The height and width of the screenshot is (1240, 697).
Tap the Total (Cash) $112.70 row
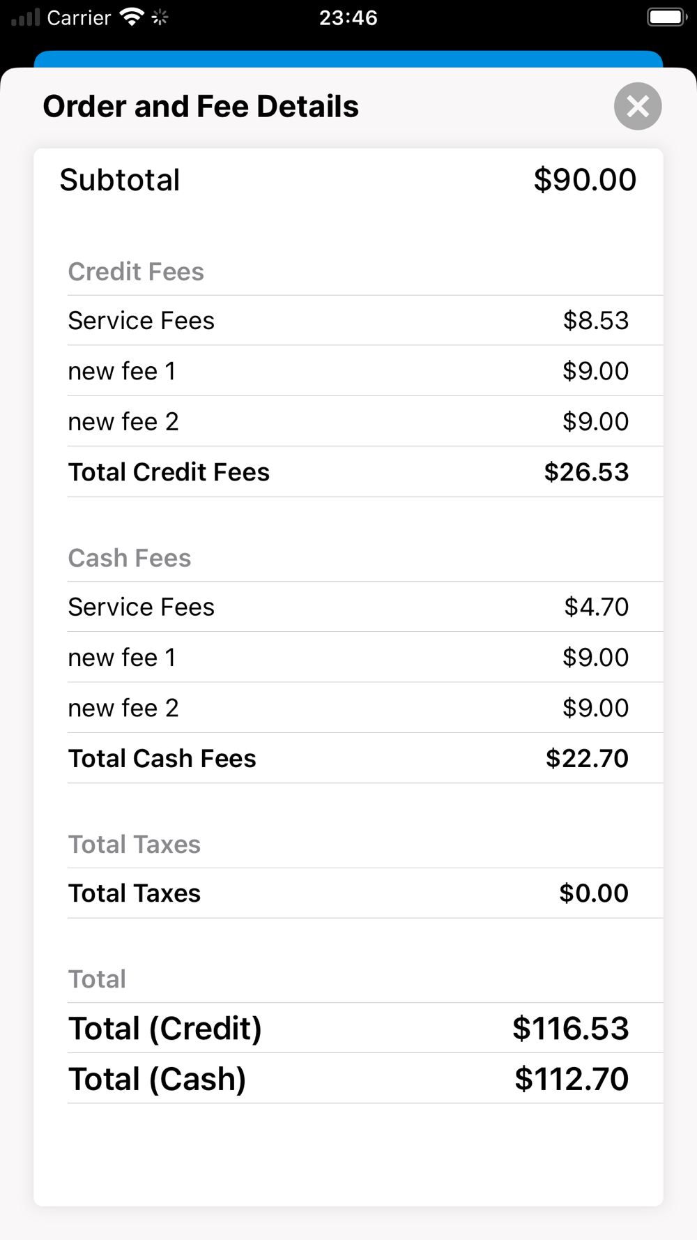365,1079
